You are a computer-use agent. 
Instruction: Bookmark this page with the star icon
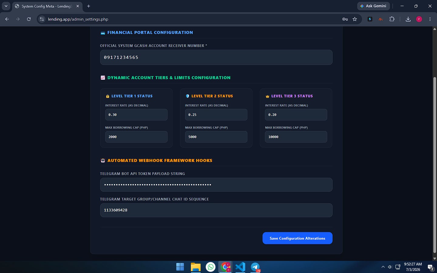355,19
